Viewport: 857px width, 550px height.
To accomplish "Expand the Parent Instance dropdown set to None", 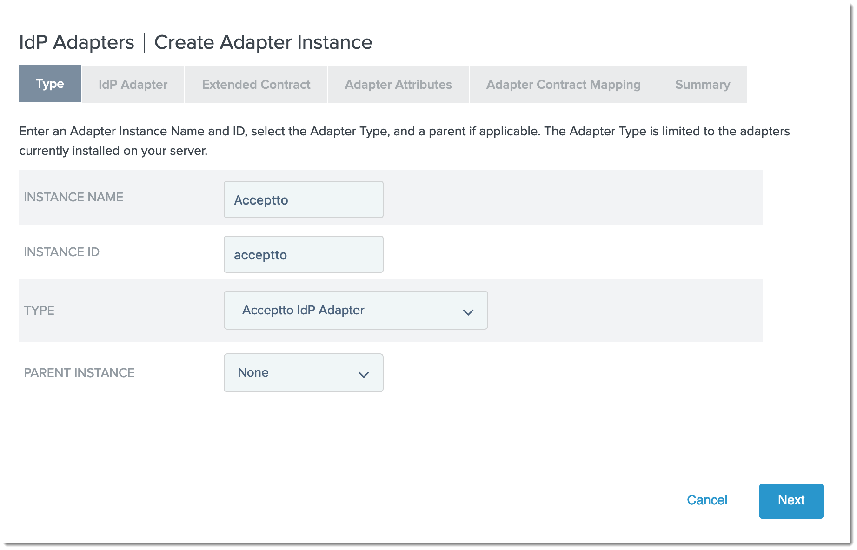I will (x=304, y=373).
